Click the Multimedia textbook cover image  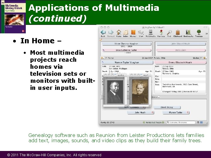tap(13, 17)
